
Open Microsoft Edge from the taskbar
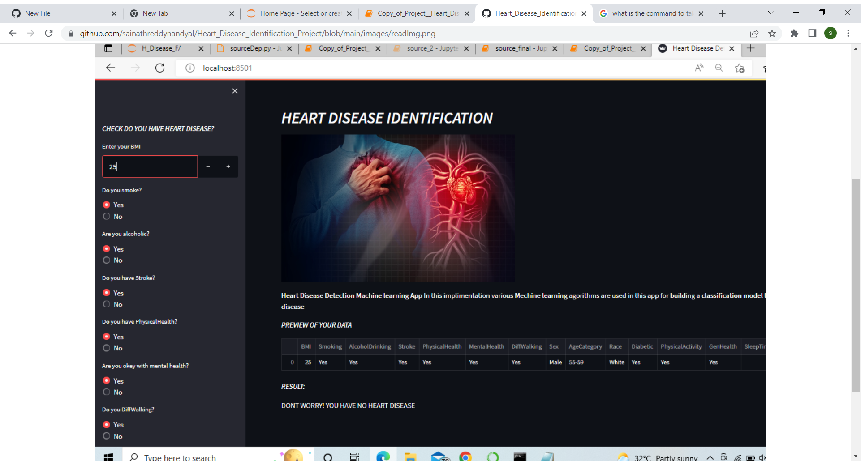tap(383, 457)
